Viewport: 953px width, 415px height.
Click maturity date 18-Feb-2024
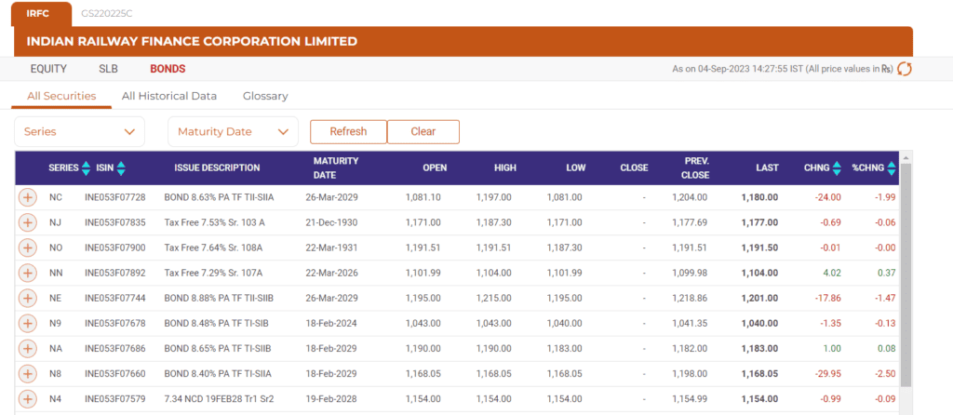pyautogui.click(x=331, y=324)
